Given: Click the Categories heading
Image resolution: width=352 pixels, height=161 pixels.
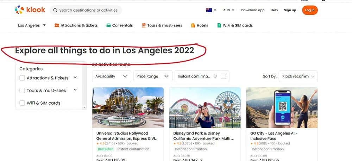Looking at the screenshot, I should 31,69.
